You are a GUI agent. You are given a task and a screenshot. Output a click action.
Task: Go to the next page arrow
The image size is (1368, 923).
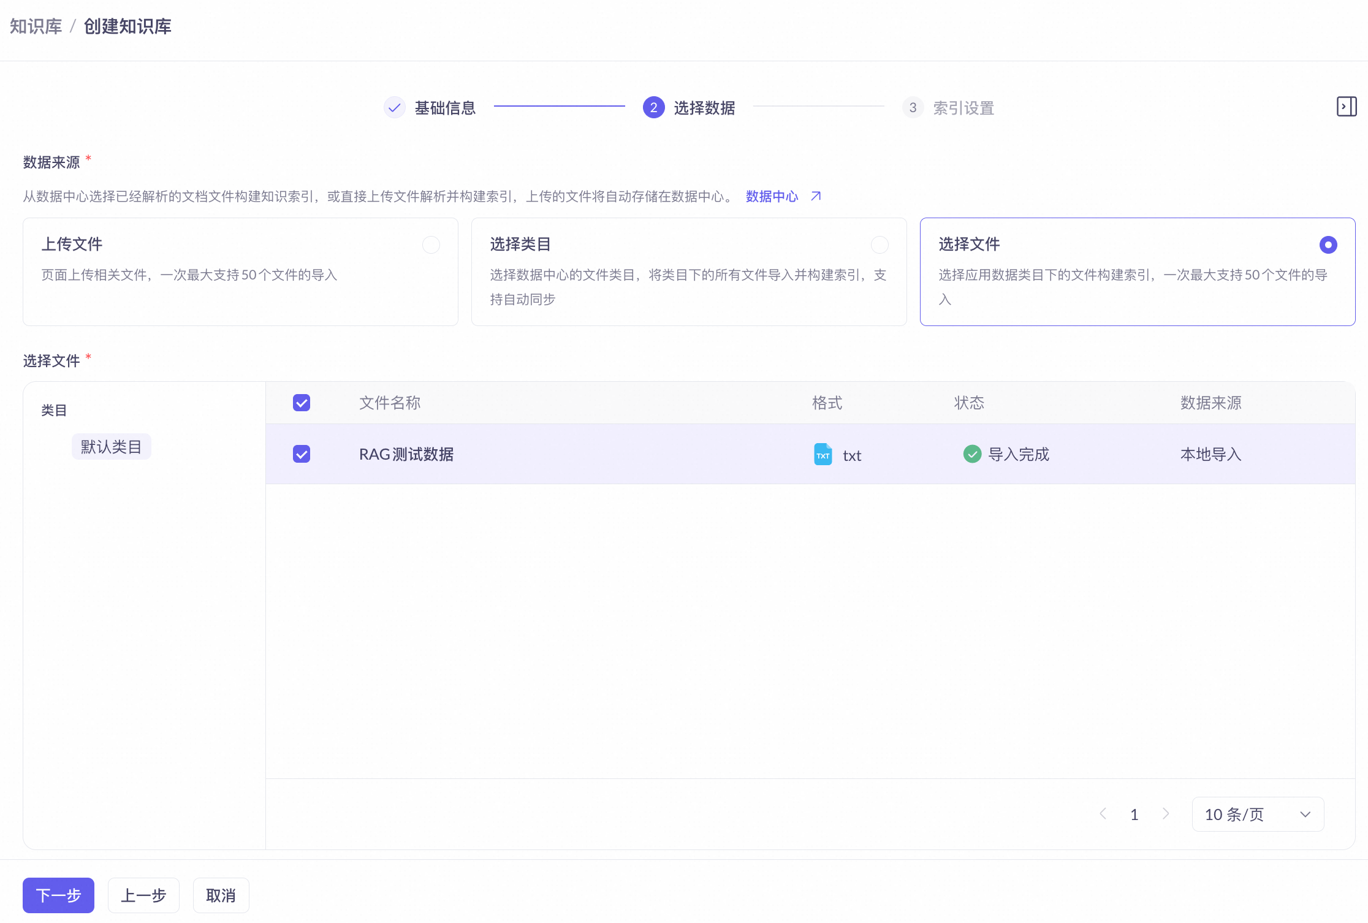click(x=1166, y=814)
